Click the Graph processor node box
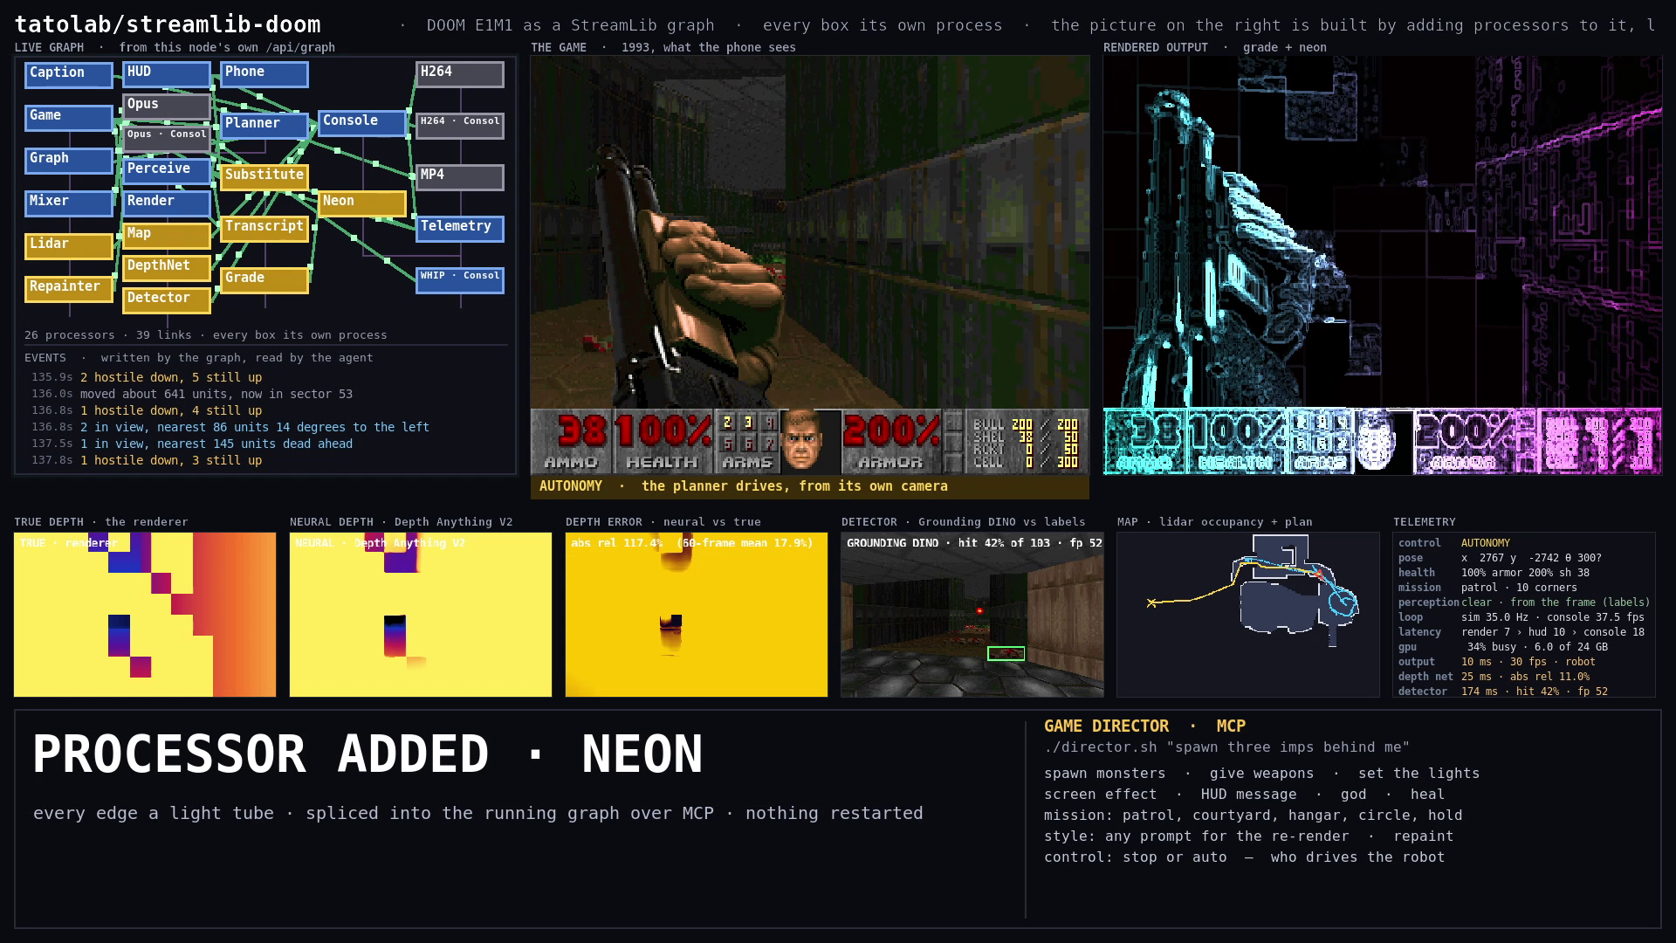Image resolution: width=1676 pixels, height=943 pixels. [69, 161]
